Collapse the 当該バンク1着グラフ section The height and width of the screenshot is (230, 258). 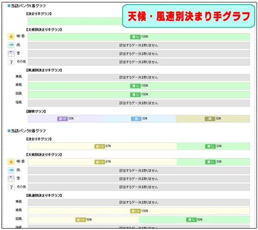point(9,6)
